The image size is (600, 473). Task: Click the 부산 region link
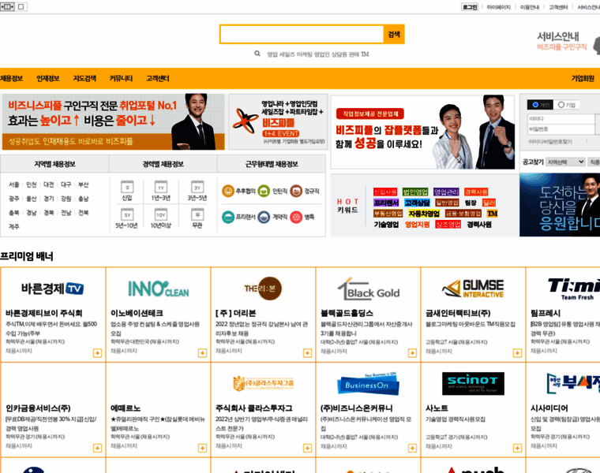83,184
